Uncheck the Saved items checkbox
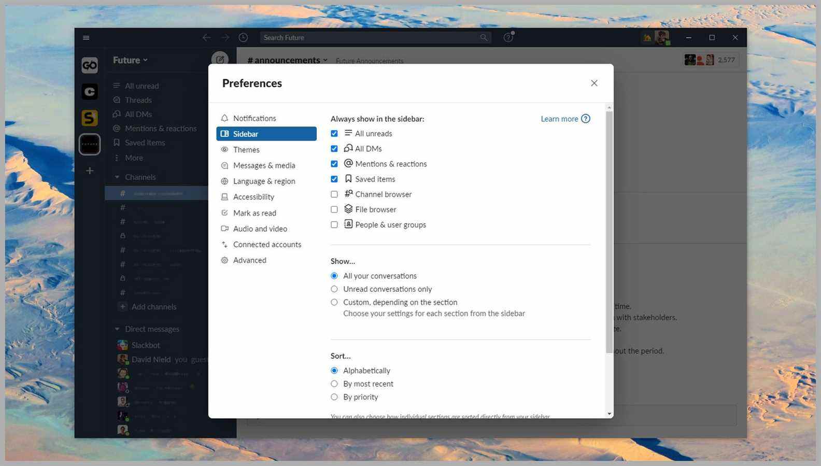Image resolution: width=821 pixels, height=466 pixels. (x=334, y=179)
